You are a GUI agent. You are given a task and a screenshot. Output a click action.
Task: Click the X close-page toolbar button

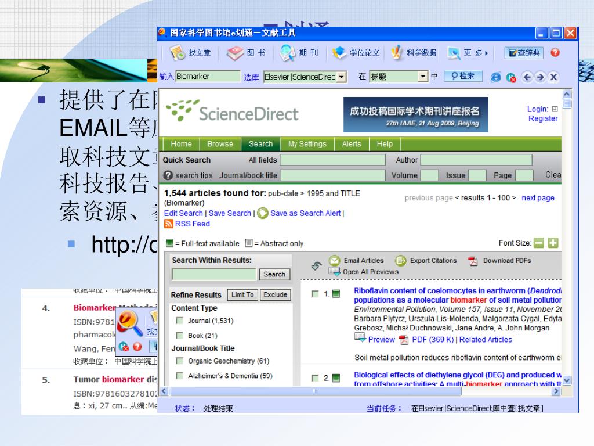(553, 77)
